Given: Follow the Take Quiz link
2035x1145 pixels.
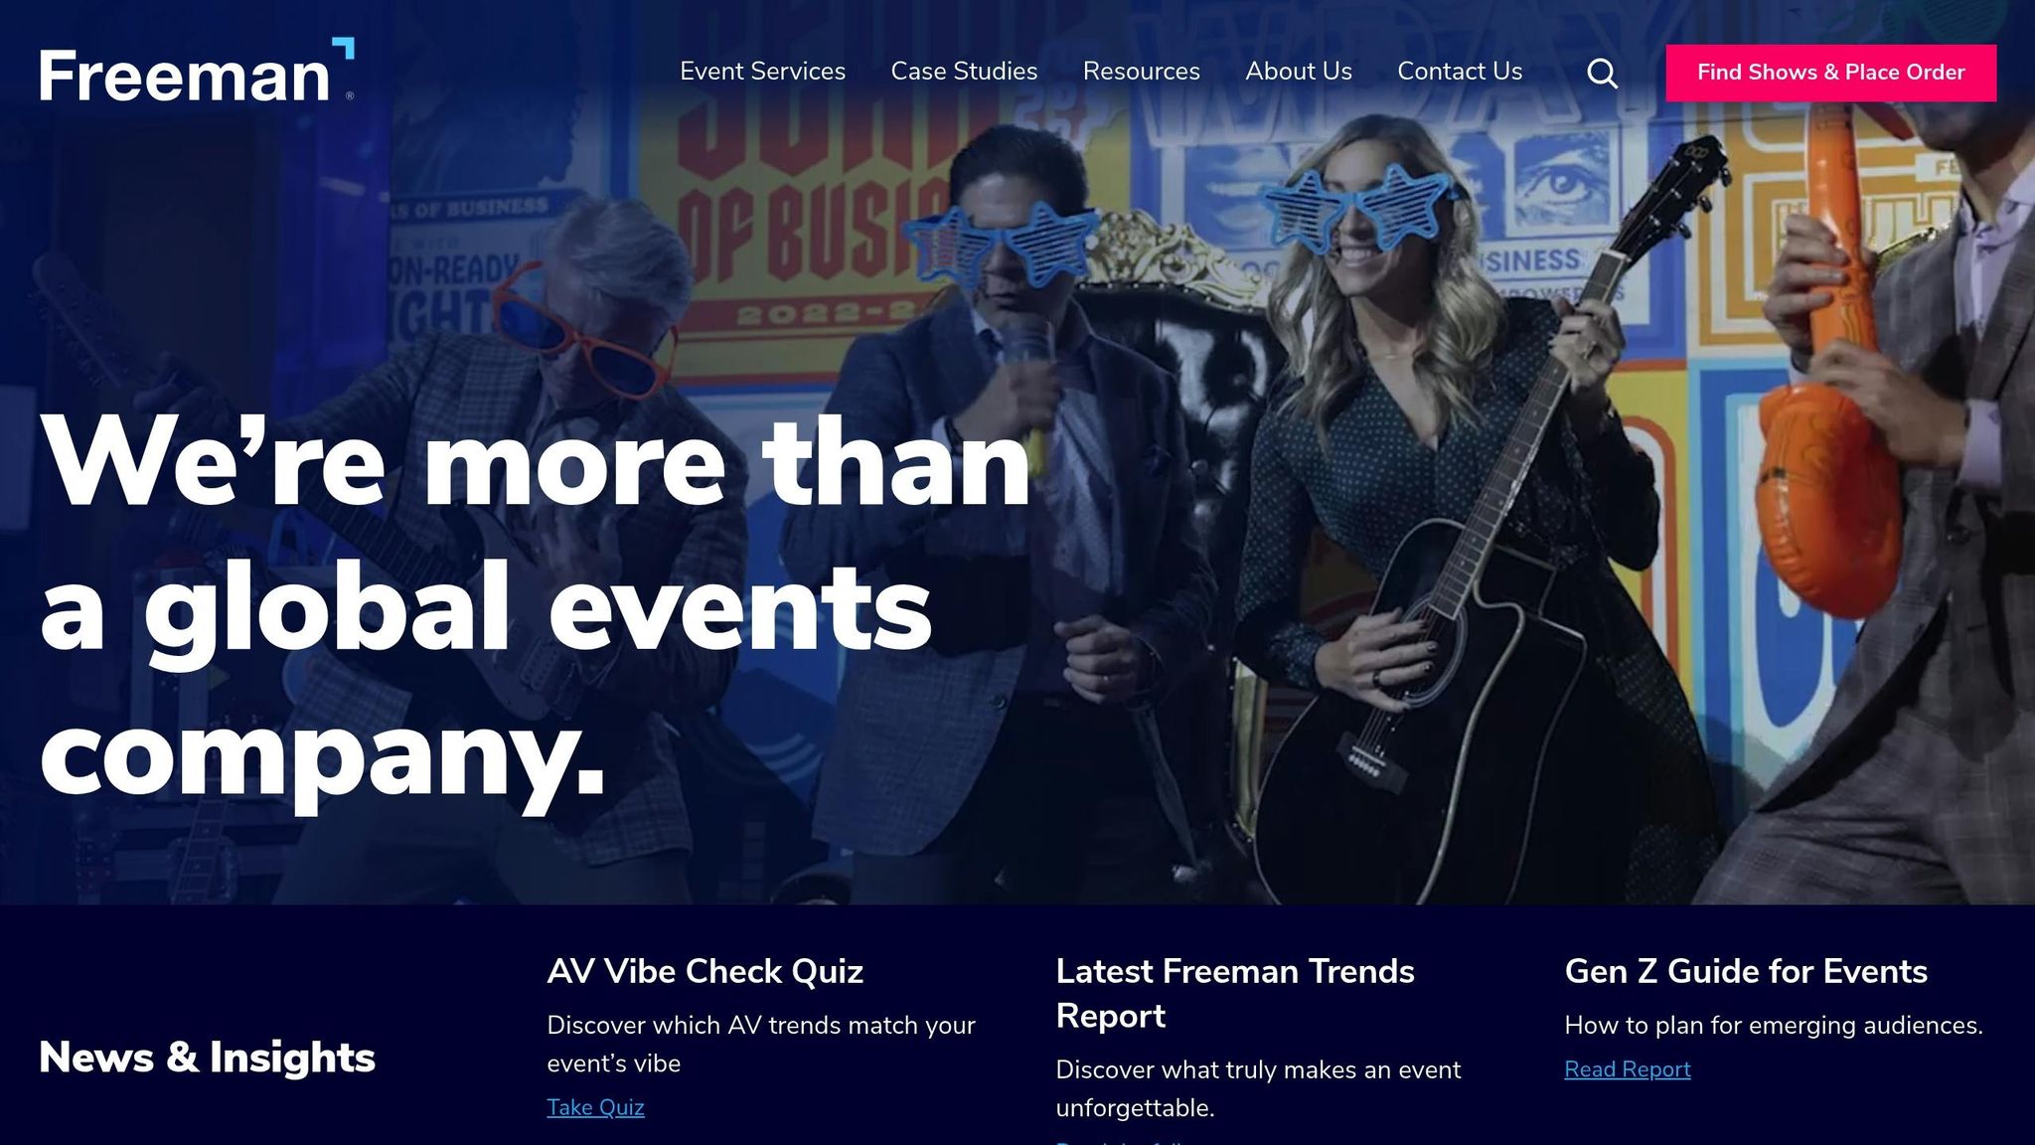Looking at the screenshot, I should coord(595,1107).
